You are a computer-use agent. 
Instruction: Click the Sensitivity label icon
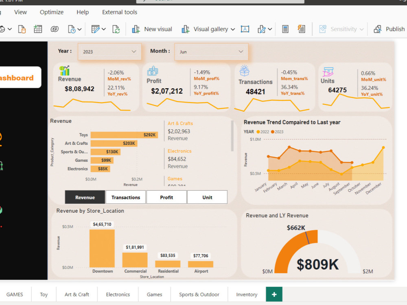coord(323,29)
